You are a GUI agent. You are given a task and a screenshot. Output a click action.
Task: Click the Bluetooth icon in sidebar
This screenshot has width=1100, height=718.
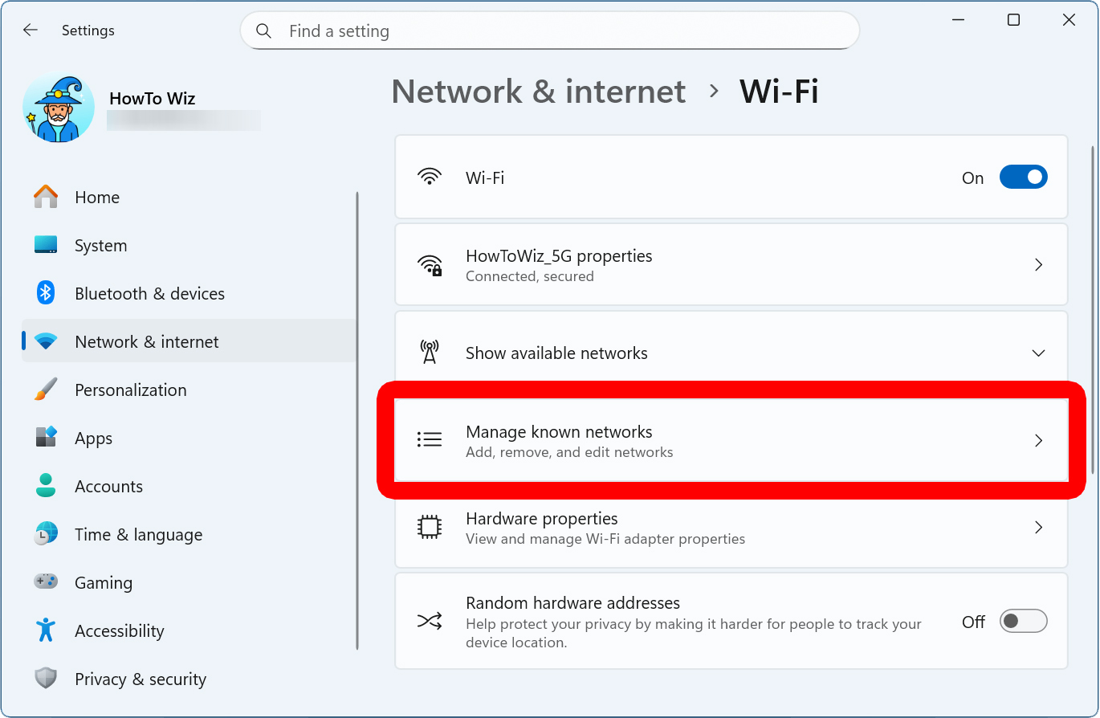[46, 293]
